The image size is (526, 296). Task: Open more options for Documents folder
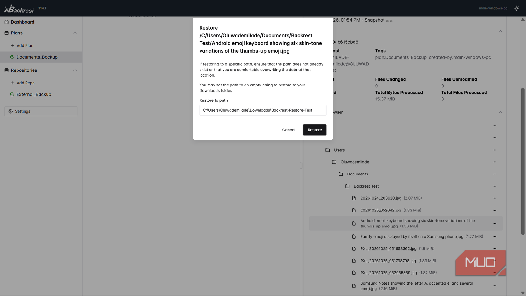[494, 174]
